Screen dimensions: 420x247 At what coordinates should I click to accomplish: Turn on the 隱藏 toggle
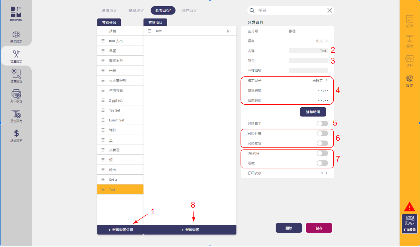tap(322, 163)
